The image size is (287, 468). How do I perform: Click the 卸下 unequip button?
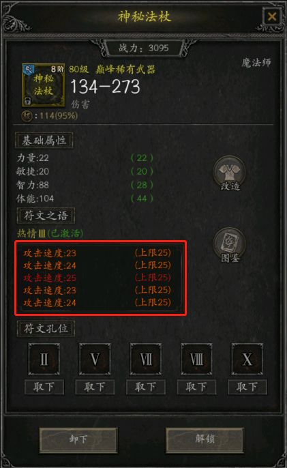[x=78, y=439]
